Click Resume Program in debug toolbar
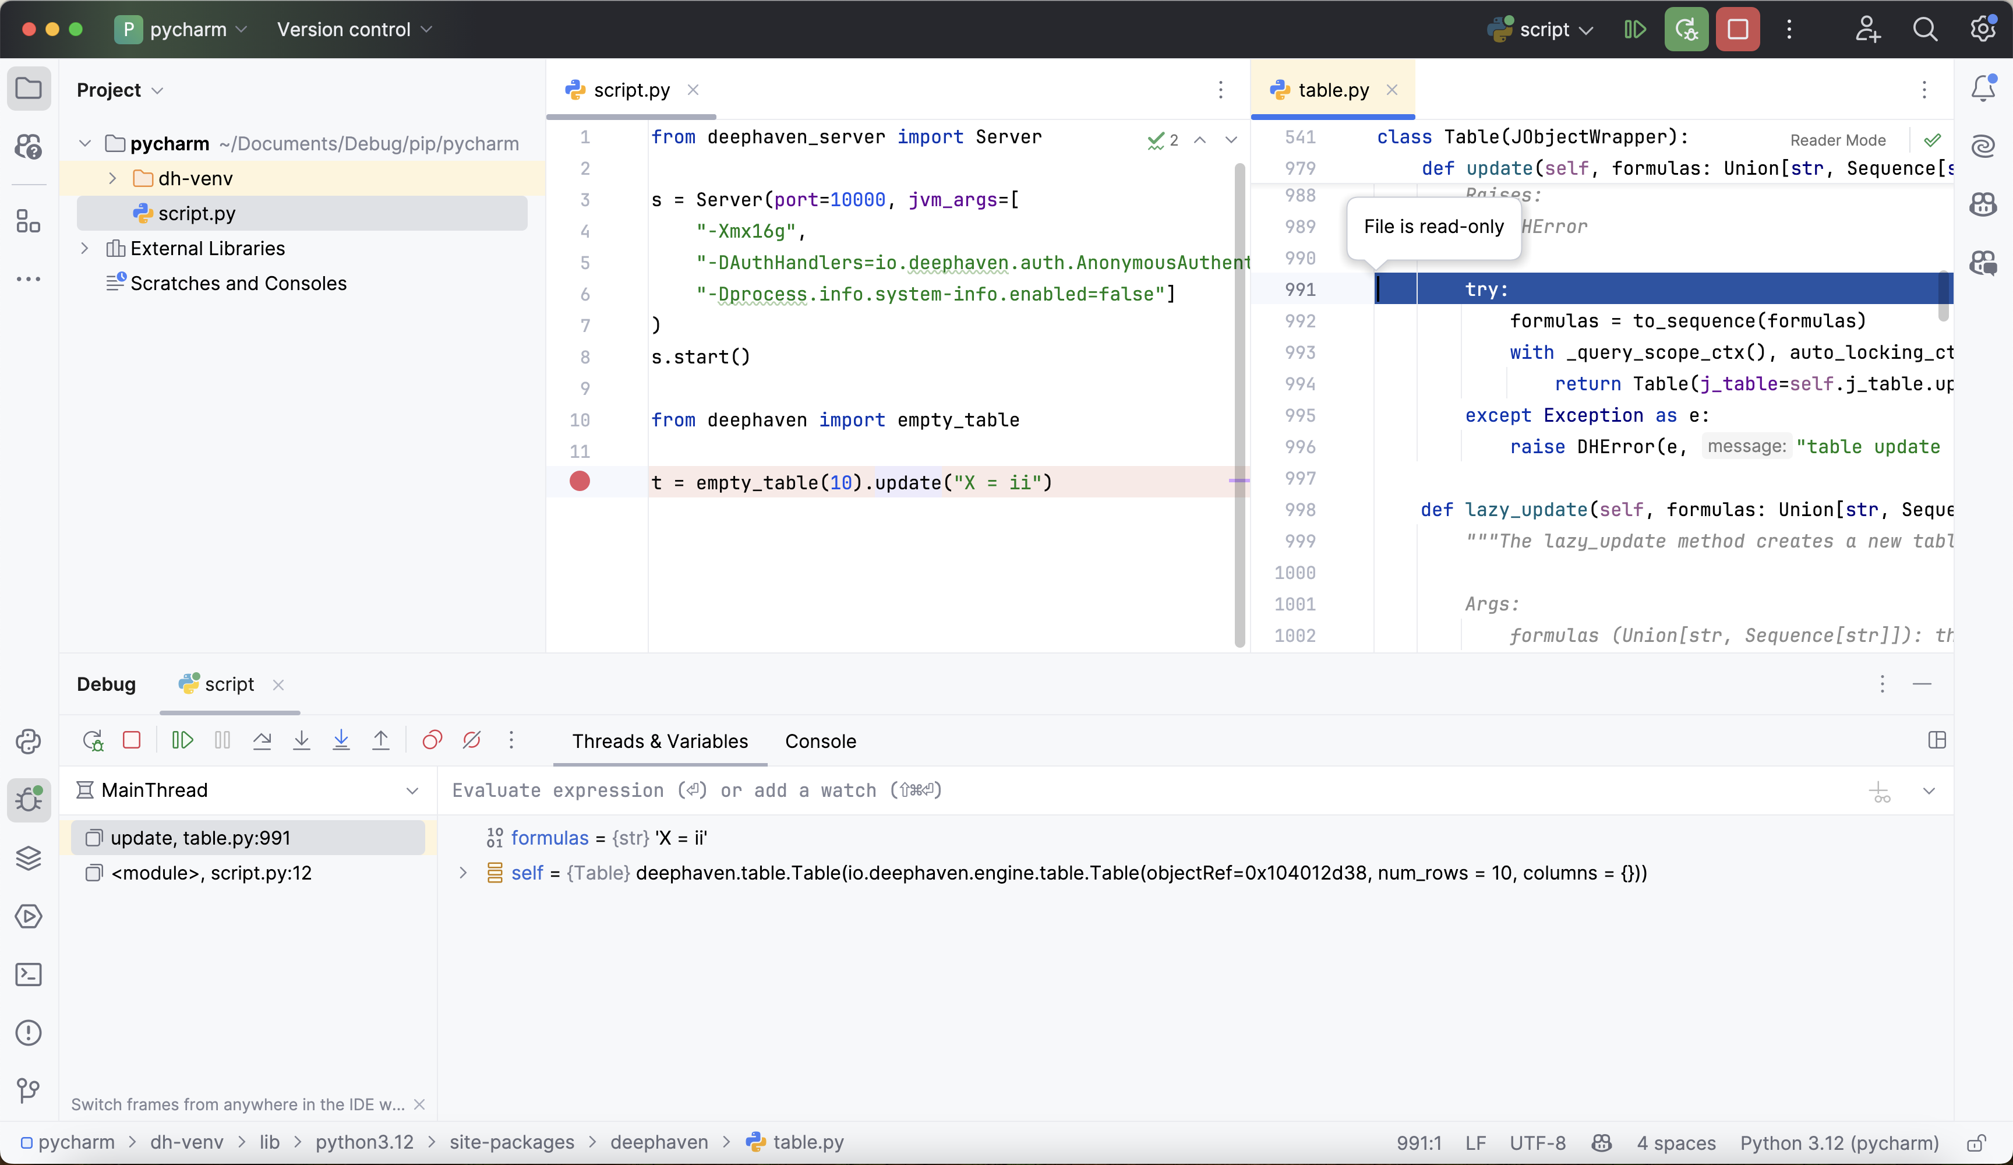The height and width of the screenshot is (1165, 2013). (182, 741)
